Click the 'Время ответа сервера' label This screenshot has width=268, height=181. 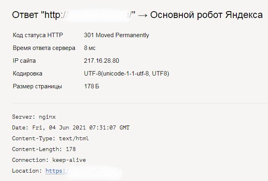tap(44, 48)
